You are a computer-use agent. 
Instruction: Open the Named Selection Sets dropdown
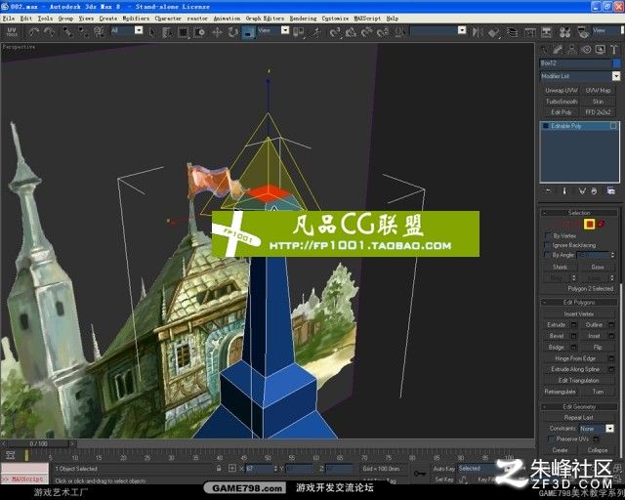(x=462, y=30)
